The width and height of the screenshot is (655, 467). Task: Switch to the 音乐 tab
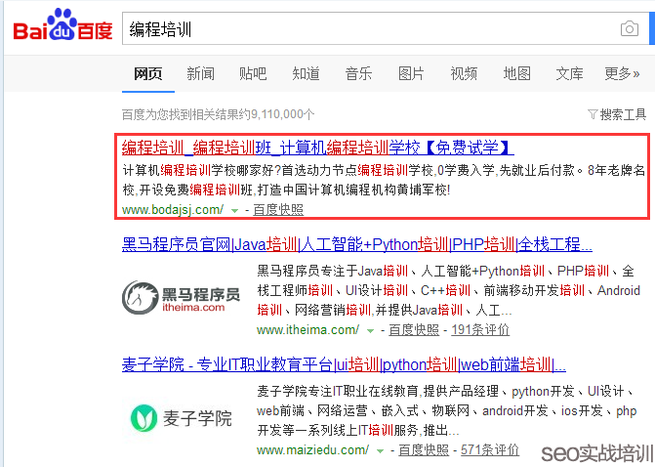point(358,73)
